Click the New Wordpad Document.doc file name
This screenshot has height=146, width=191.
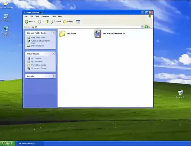click(x=114, y=33)
